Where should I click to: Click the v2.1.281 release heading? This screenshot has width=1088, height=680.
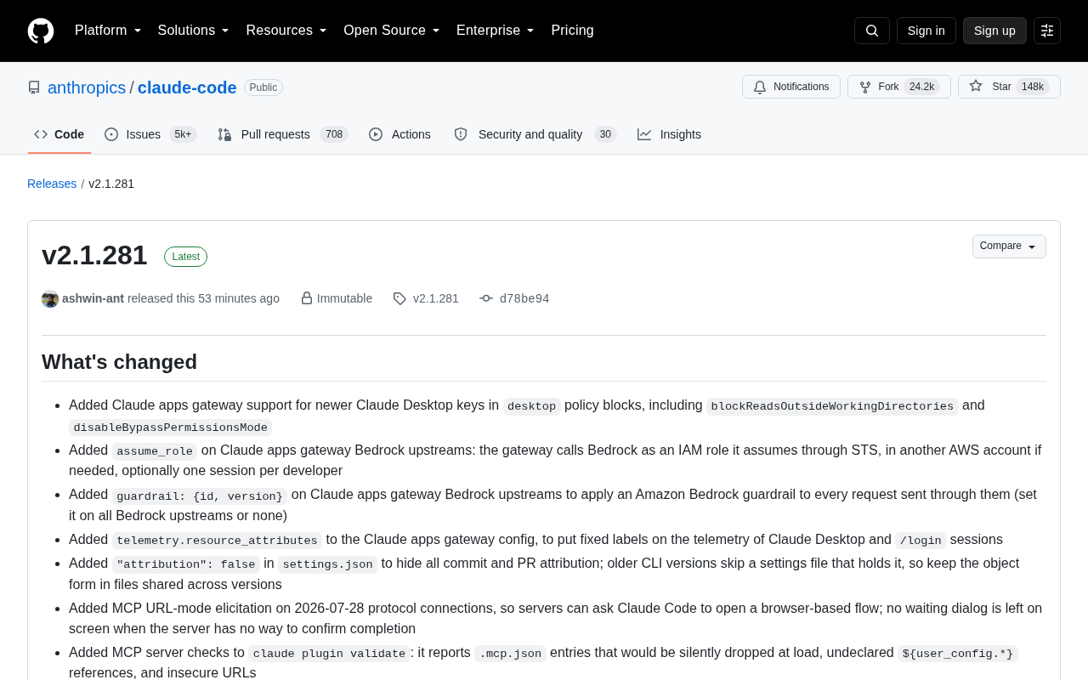pos(94,255)
